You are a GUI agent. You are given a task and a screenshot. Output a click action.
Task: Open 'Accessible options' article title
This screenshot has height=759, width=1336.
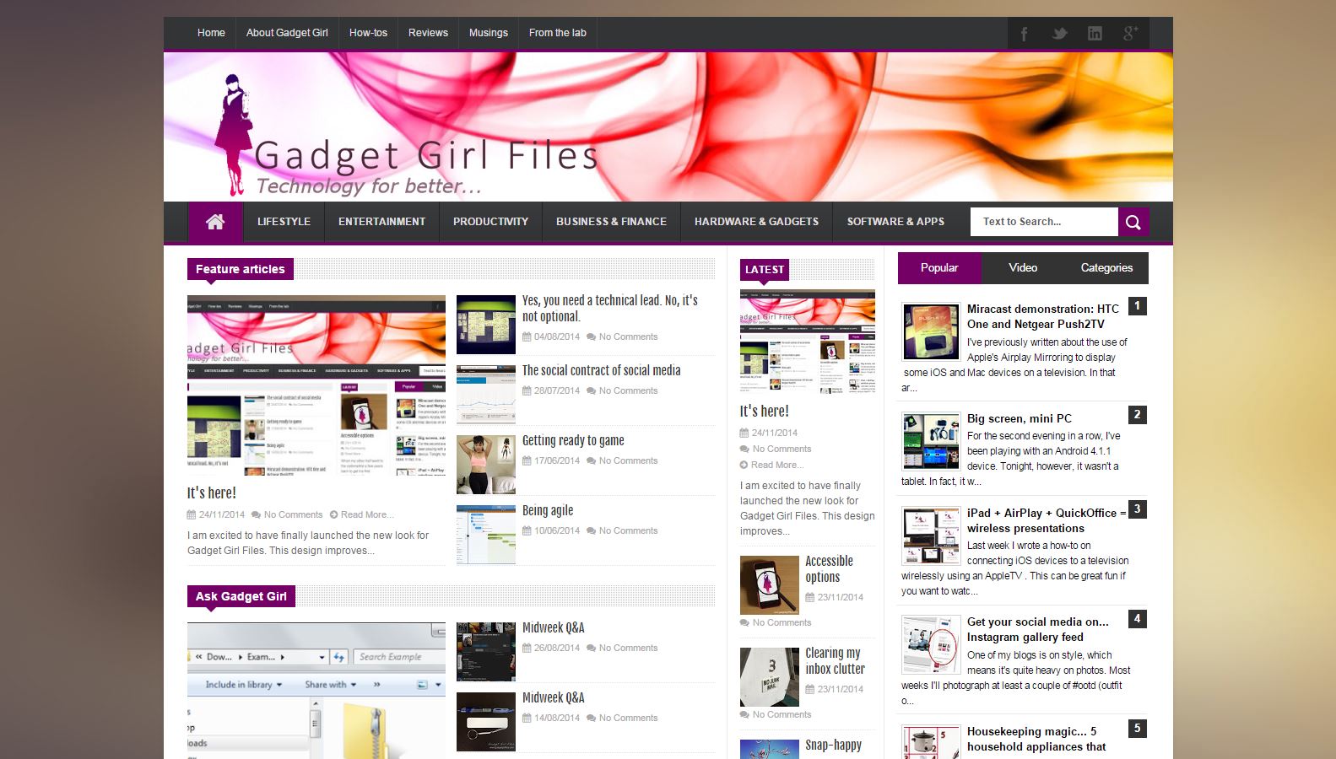pos(830,569)
